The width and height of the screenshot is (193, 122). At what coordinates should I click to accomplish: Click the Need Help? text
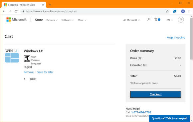(133, 109)
